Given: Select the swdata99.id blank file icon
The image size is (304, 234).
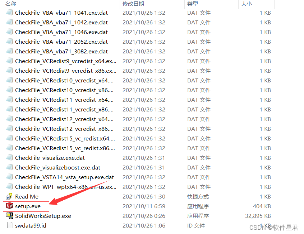Looking at the screenshot, I should tap(9, 225).
